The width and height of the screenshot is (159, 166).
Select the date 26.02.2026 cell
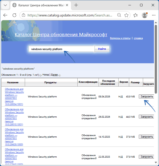(104, 117)
